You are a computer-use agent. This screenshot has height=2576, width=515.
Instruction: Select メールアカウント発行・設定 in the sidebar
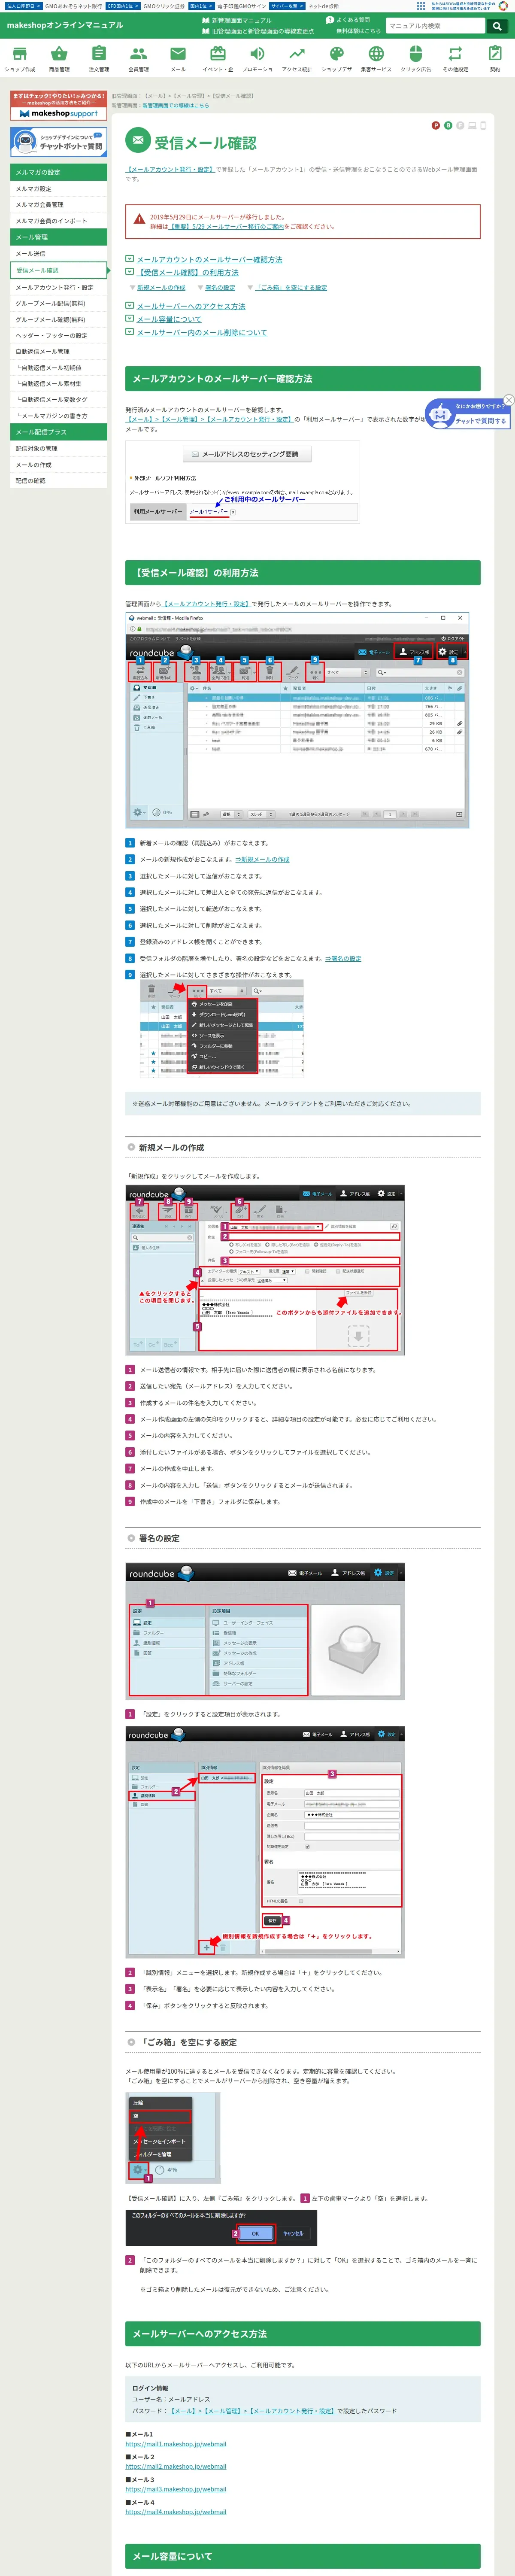tap(58, 287)
